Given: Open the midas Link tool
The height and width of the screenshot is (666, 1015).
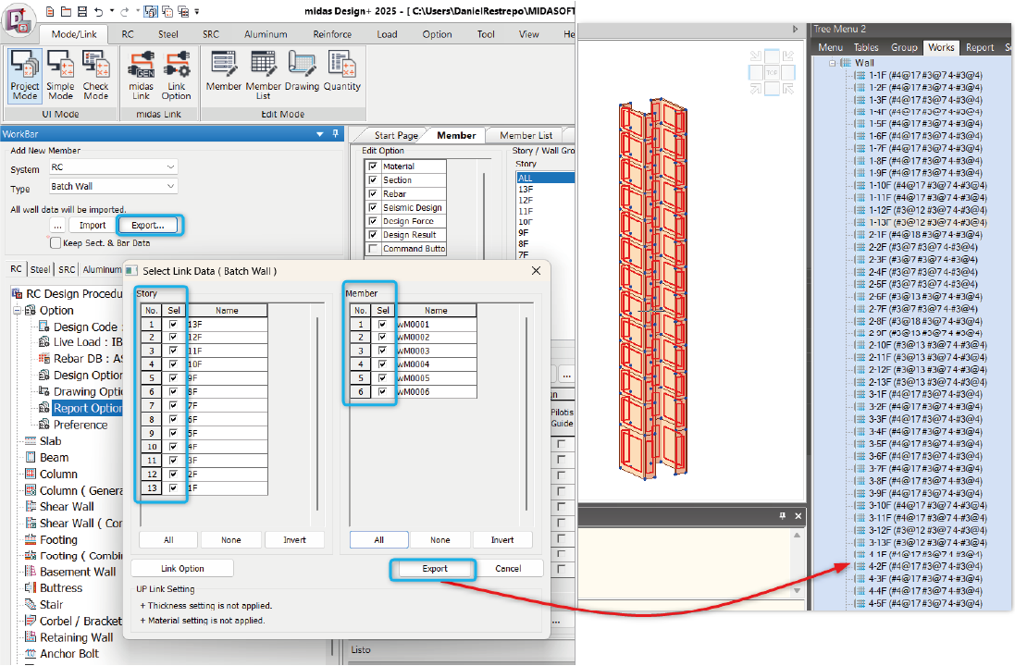Looking at the screenshot, I should (142, 75).
